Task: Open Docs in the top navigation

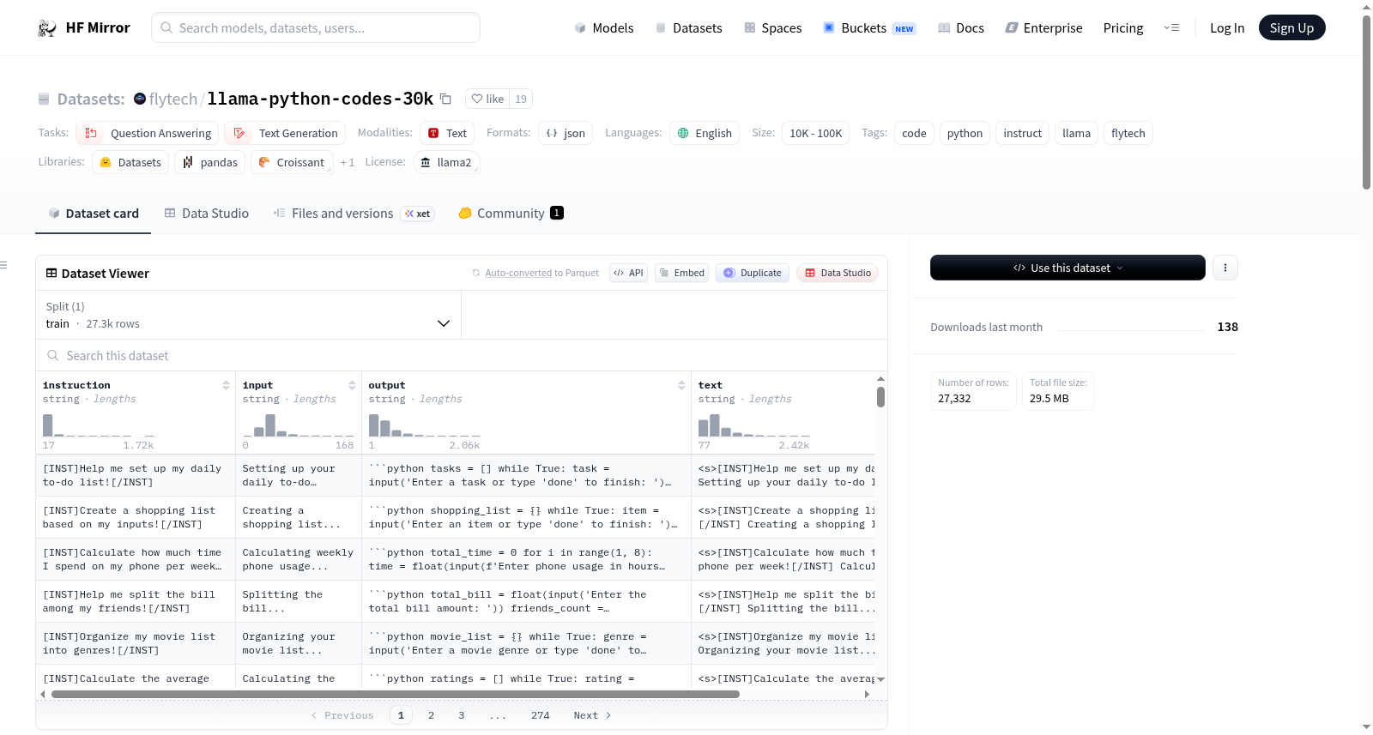Action: pos(961,28)
